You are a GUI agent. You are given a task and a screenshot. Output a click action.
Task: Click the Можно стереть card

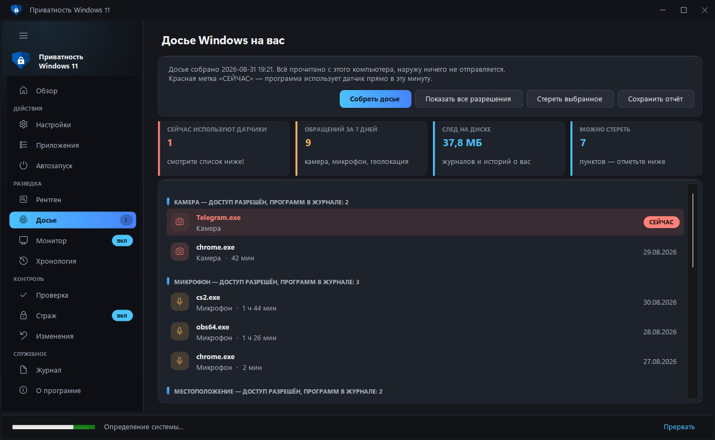coord(636,148)
